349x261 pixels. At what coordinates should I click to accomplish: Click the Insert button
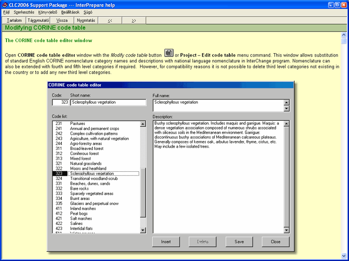pos(166,242)
